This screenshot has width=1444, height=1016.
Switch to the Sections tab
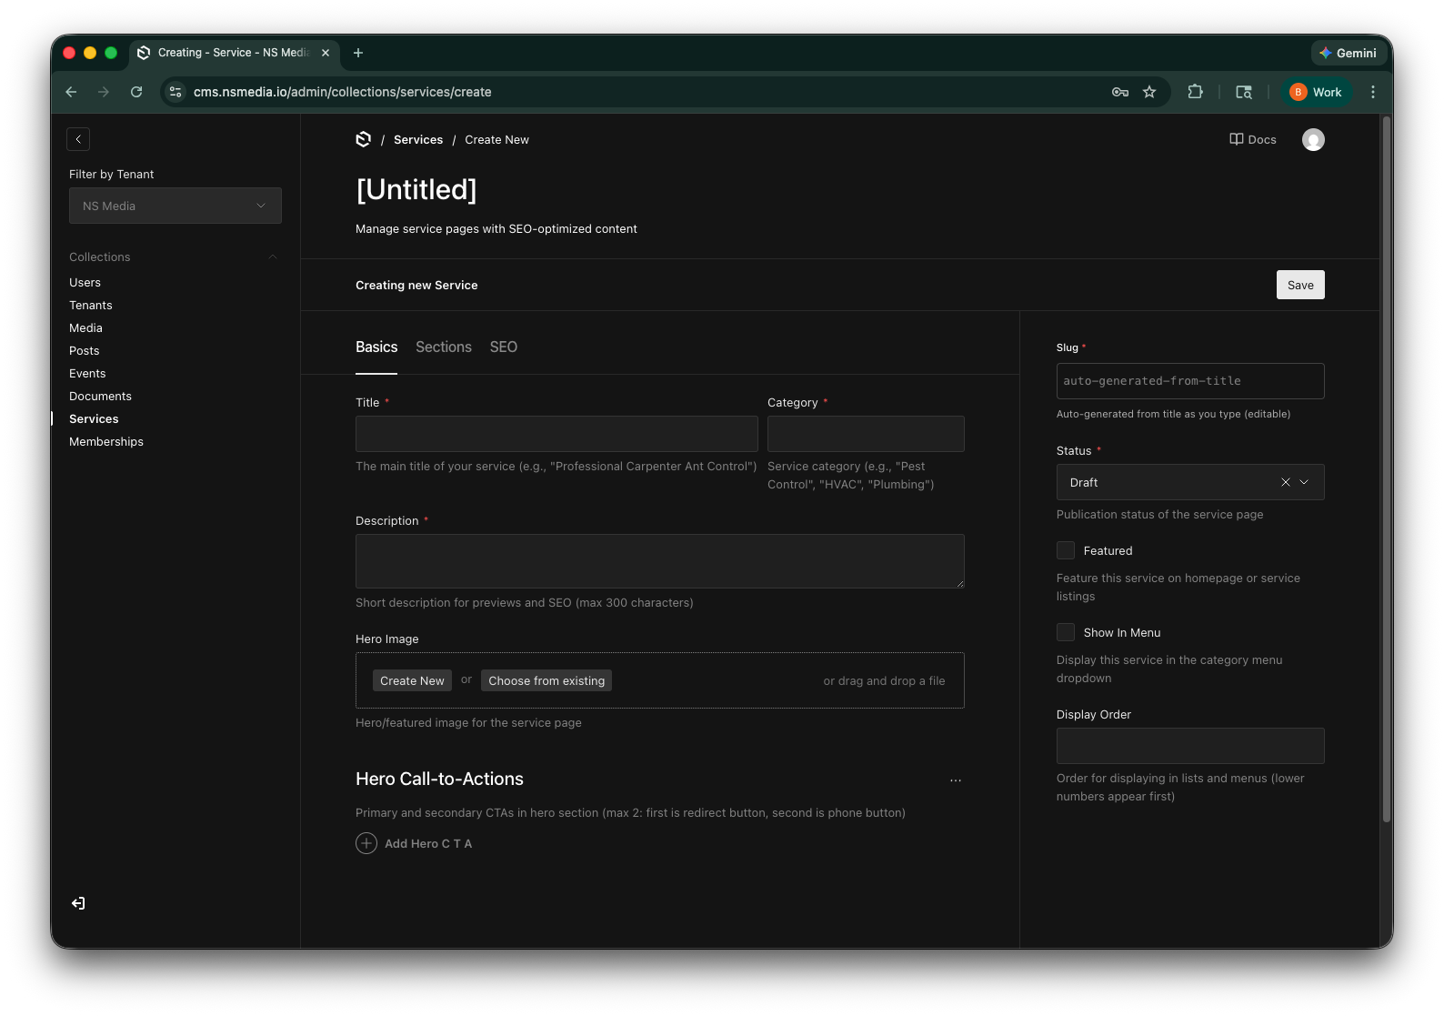coord(444,347)
